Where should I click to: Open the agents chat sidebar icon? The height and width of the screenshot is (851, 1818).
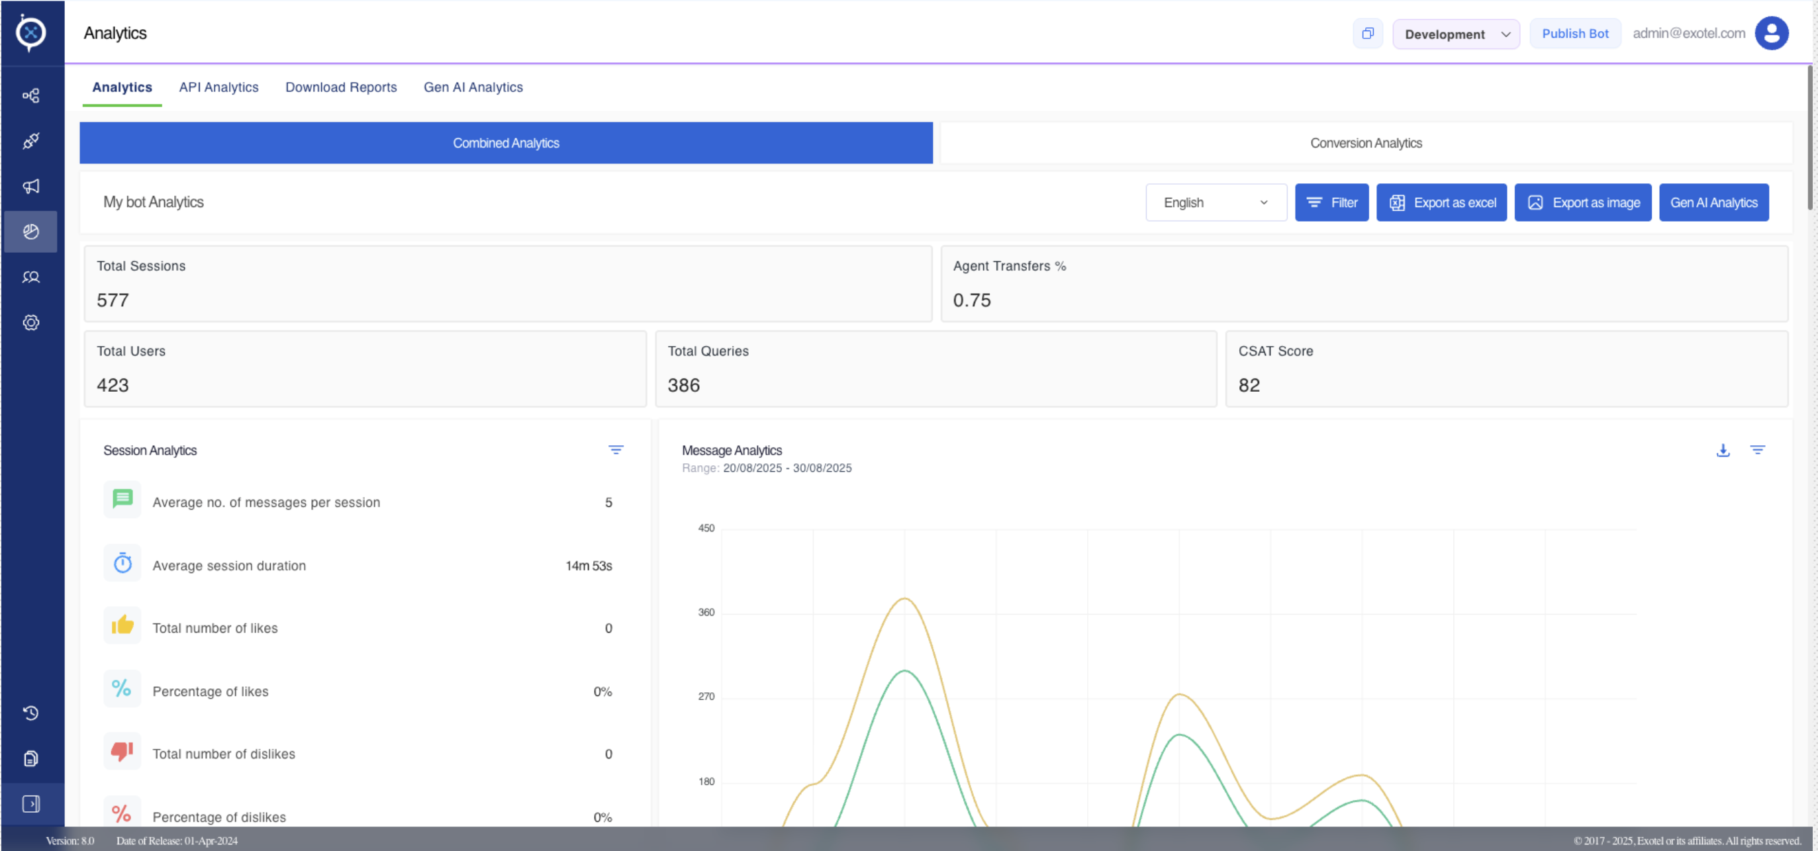(30, 277)
